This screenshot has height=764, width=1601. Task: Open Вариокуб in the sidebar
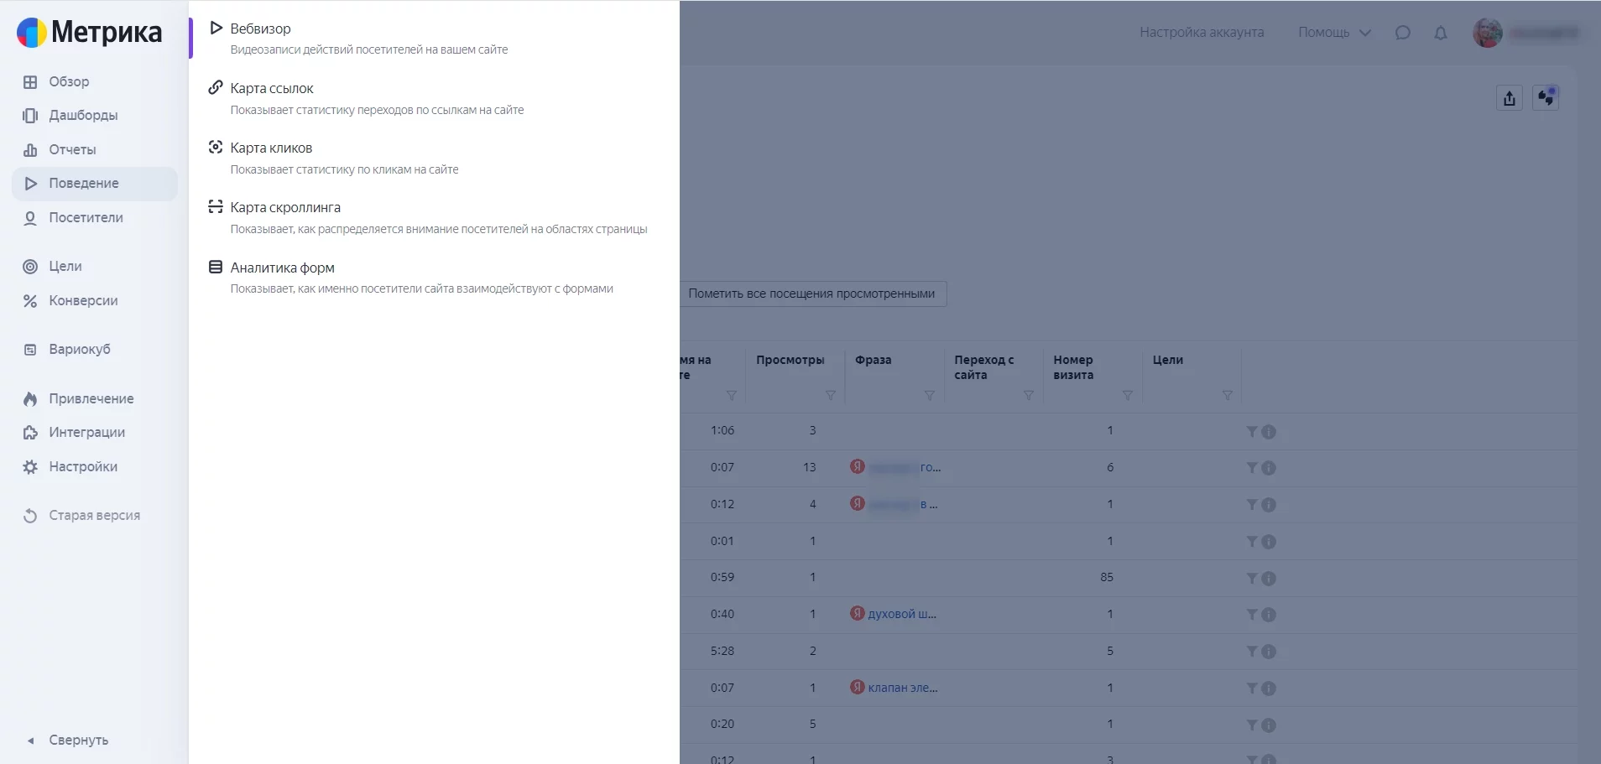tap(80, 349)
